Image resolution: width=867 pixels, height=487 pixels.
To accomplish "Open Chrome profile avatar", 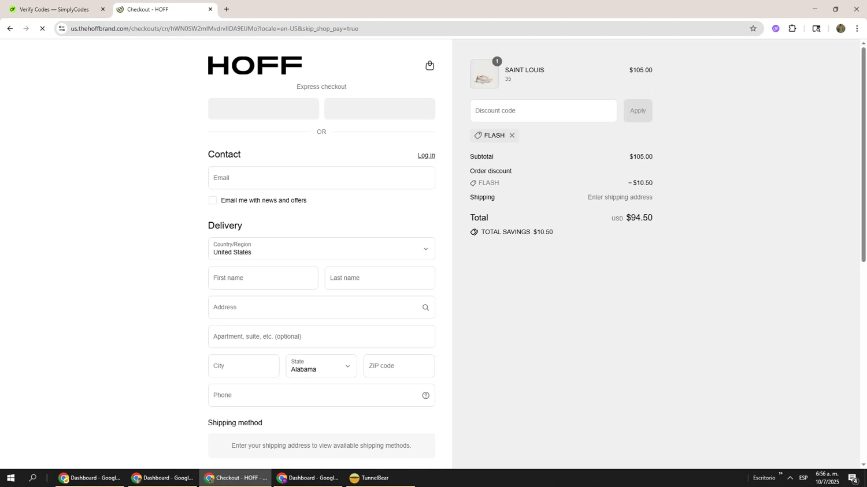I will click(841, 28).
